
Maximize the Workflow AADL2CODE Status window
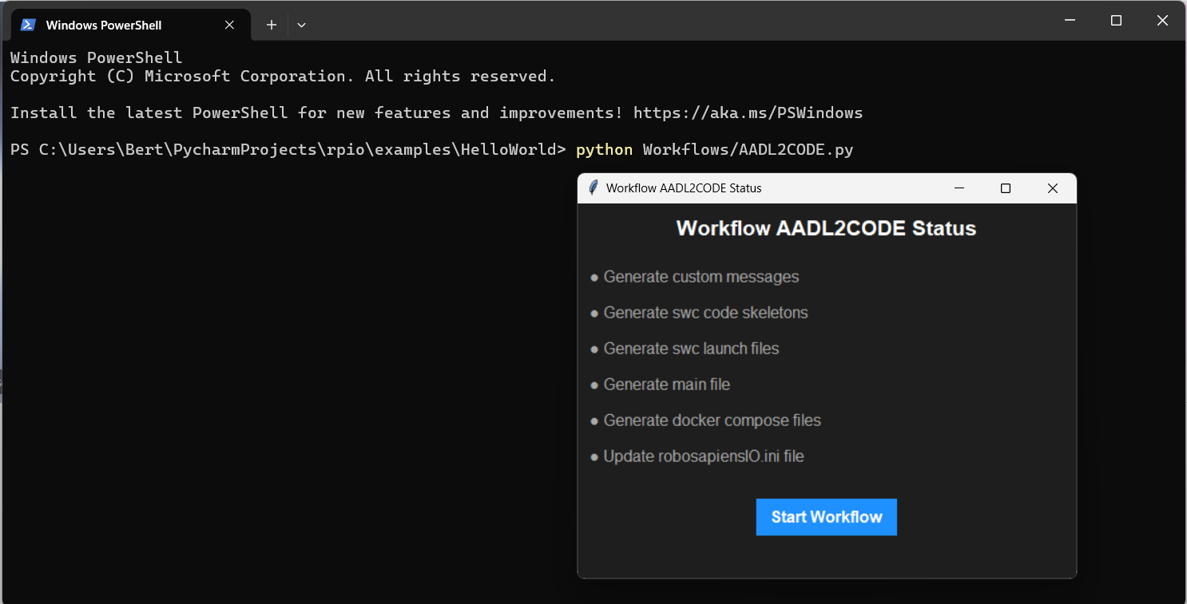coord(1006,188)
